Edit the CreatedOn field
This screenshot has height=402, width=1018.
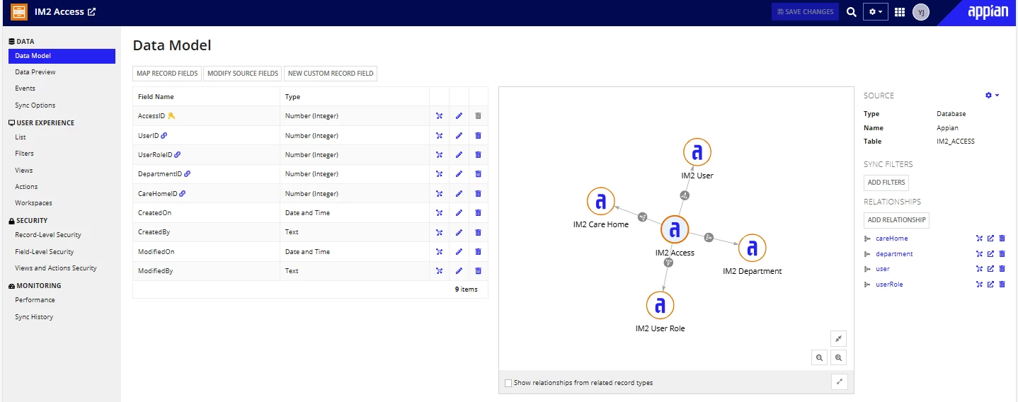pos(459,212)
